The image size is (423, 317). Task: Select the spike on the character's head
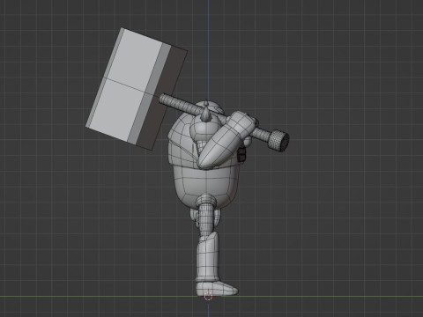[x=206, y=114]
